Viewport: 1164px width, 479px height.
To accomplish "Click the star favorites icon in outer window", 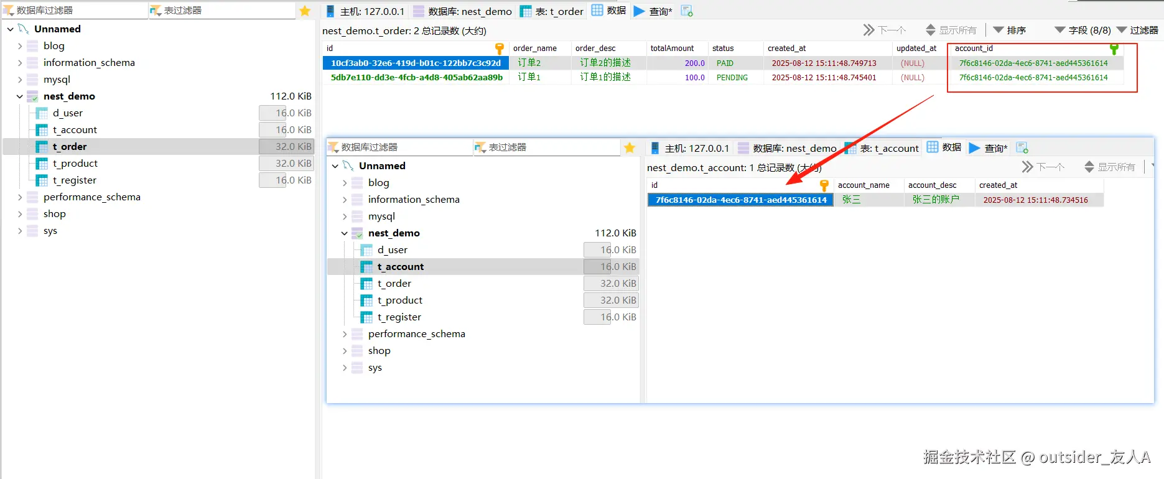I will [305, 11].
